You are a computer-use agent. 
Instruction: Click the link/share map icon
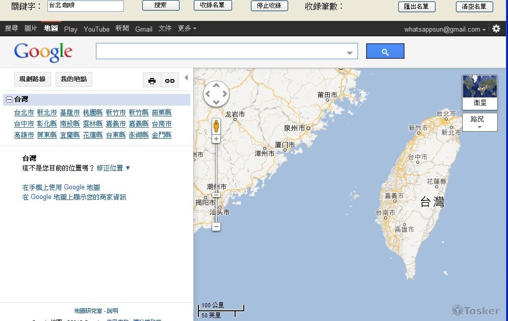pyautogui.click(x=170, y=80)
